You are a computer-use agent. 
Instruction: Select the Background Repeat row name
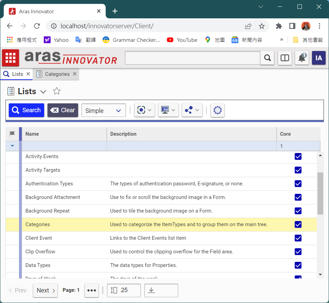click(48, 211)
